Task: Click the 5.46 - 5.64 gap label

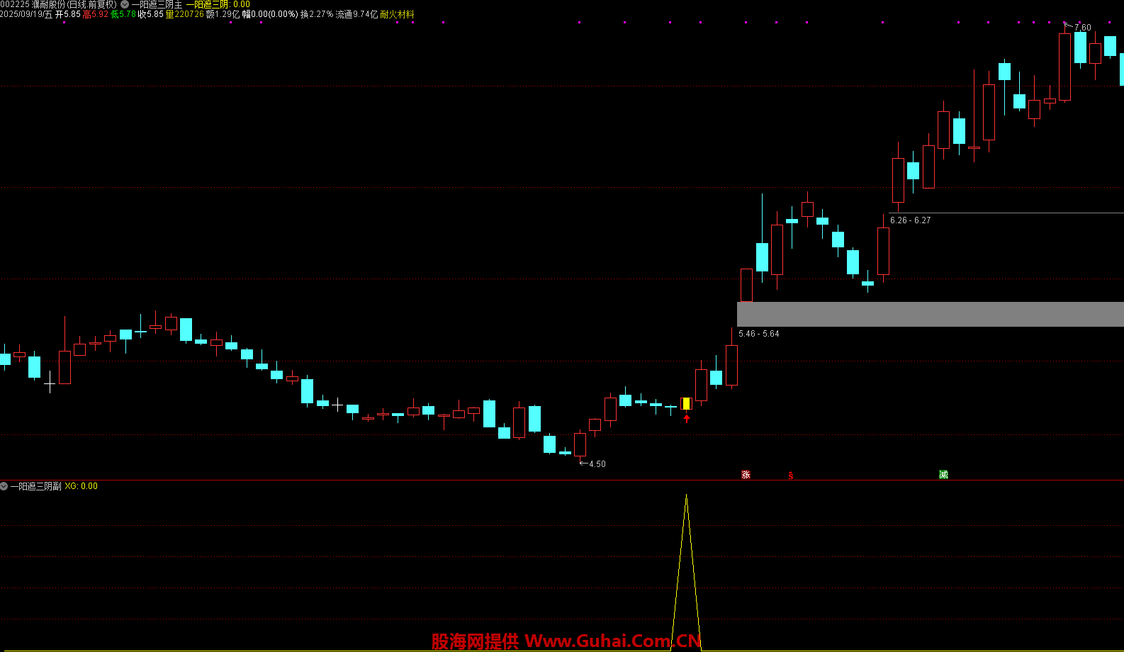Action: pyautogui.click(x=758, y=334)
